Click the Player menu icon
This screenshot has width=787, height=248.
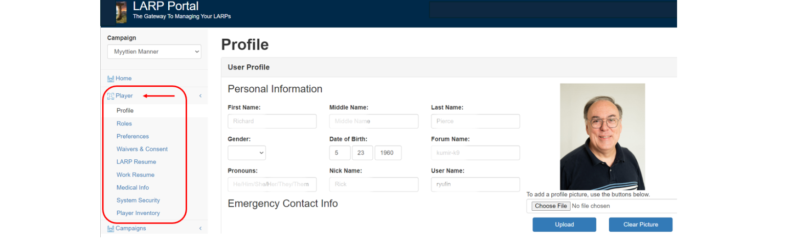click(x=110, y=96)
